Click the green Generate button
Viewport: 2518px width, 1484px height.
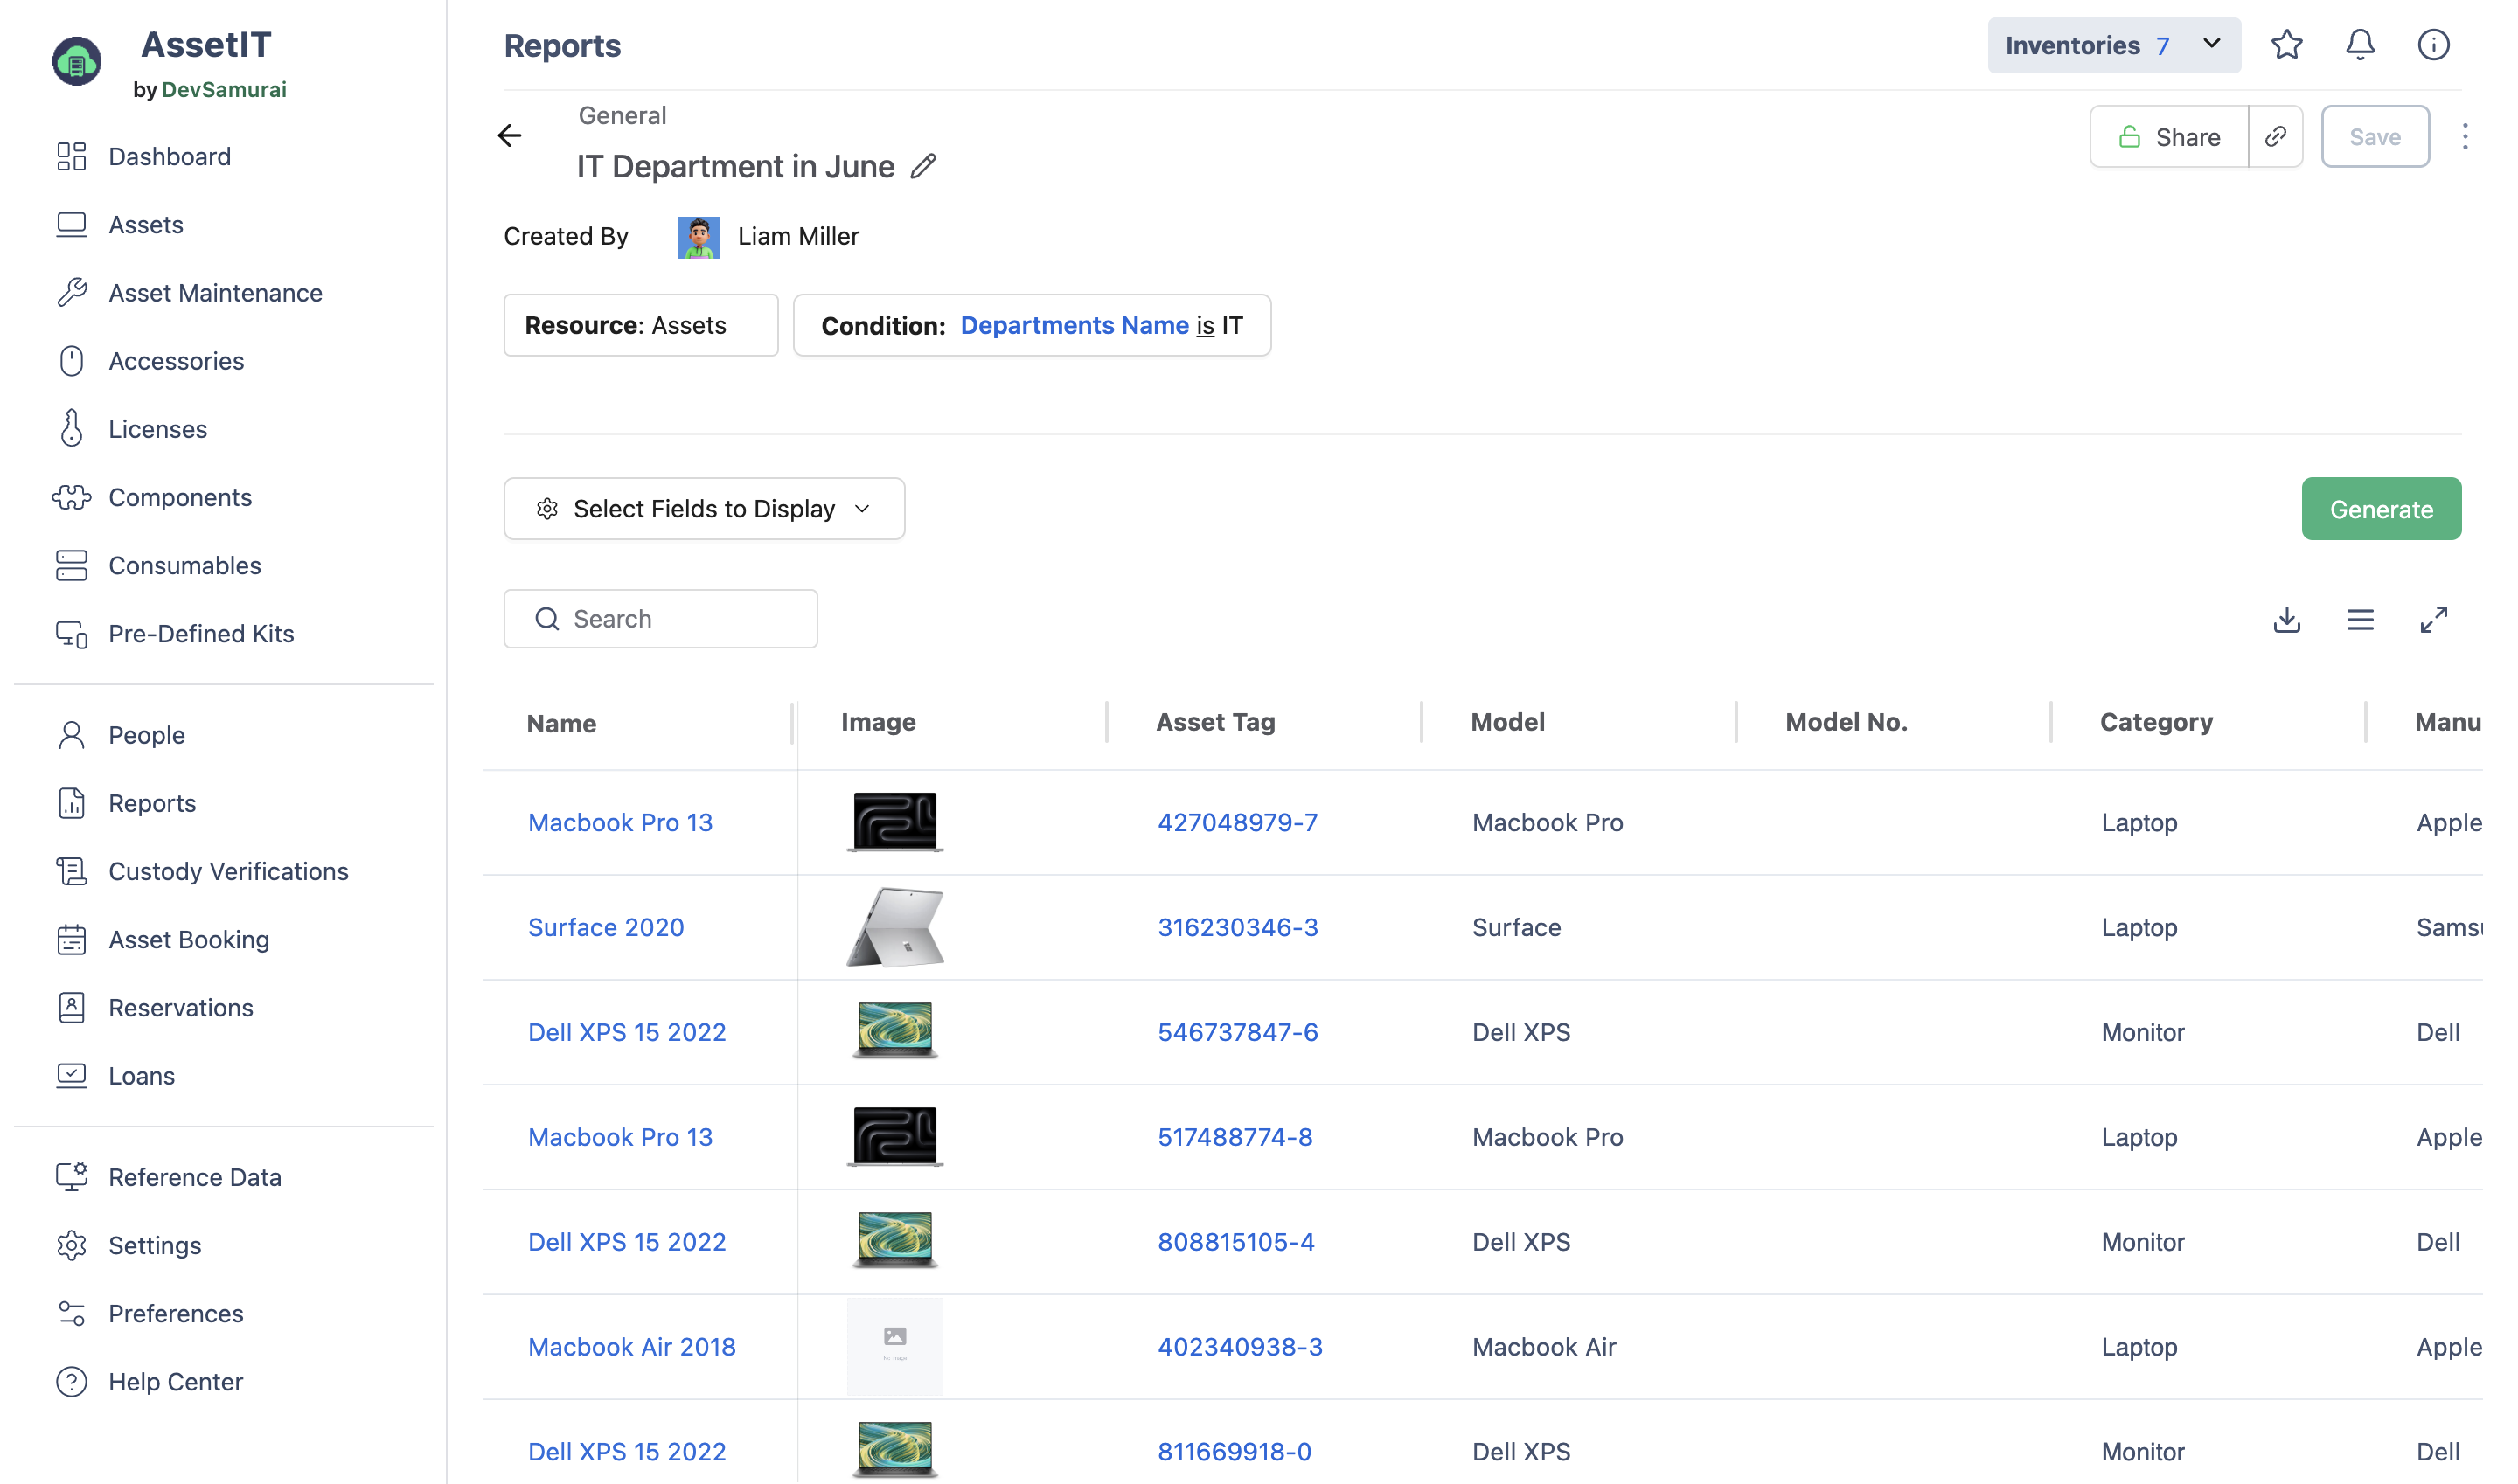(2381, 509)
